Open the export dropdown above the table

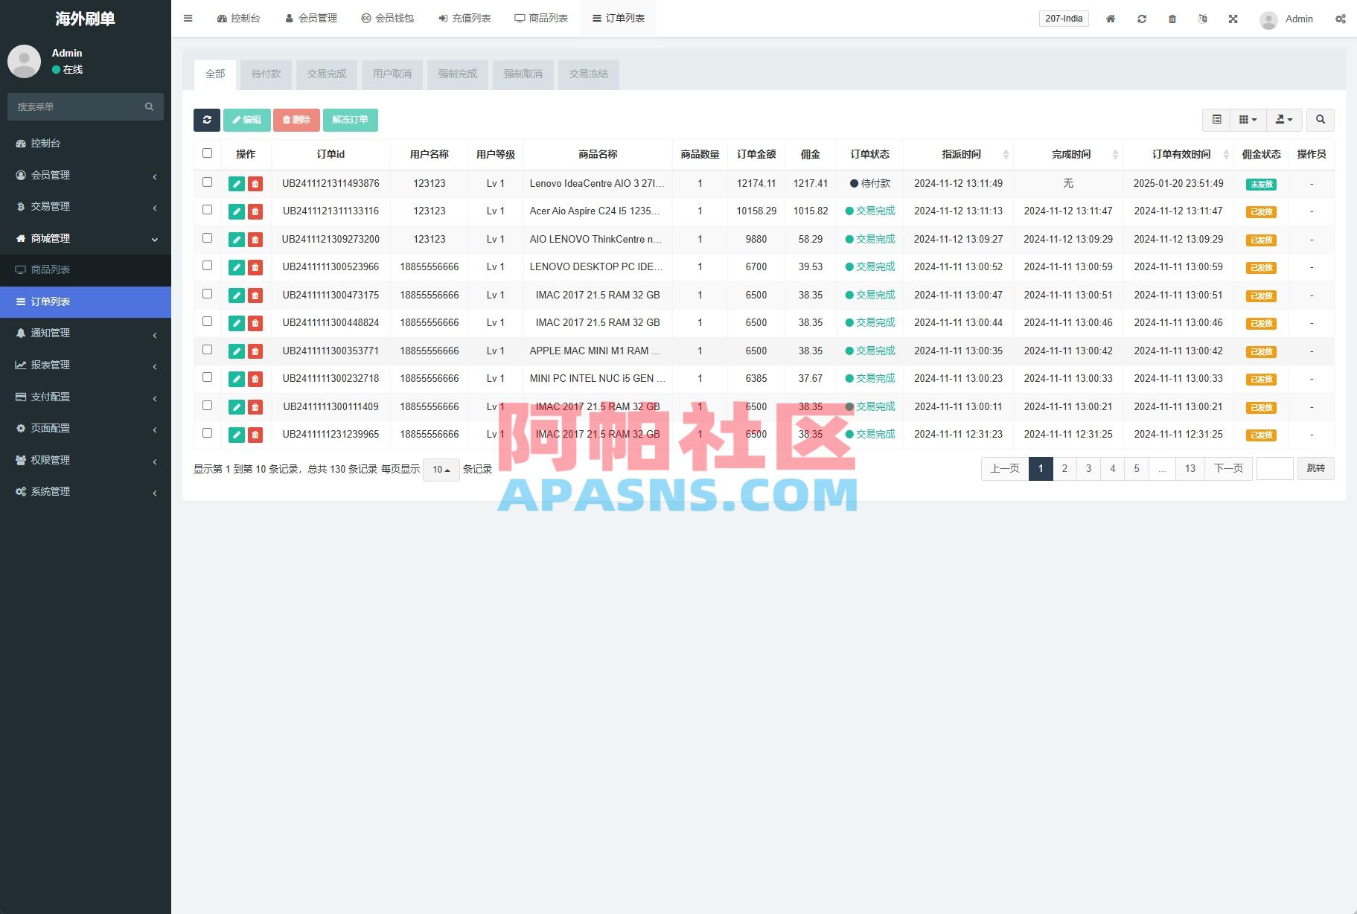click(x=1284, y=119)
